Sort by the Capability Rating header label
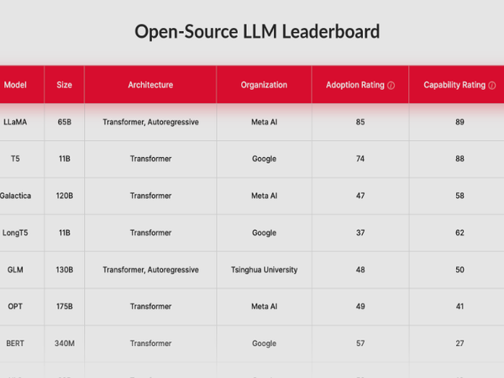Image resolution: width=504 pixels, height=378 pixels. [454, 85]
